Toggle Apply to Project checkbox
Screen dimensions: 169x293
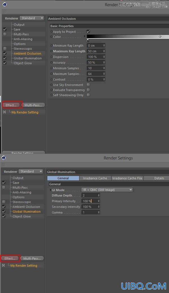[88, 32]
